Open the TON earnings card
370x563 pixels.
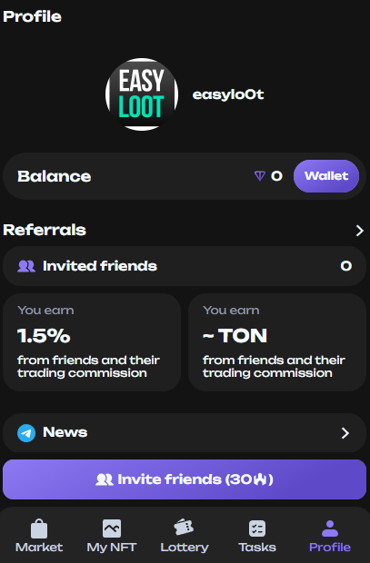point(277,342)
